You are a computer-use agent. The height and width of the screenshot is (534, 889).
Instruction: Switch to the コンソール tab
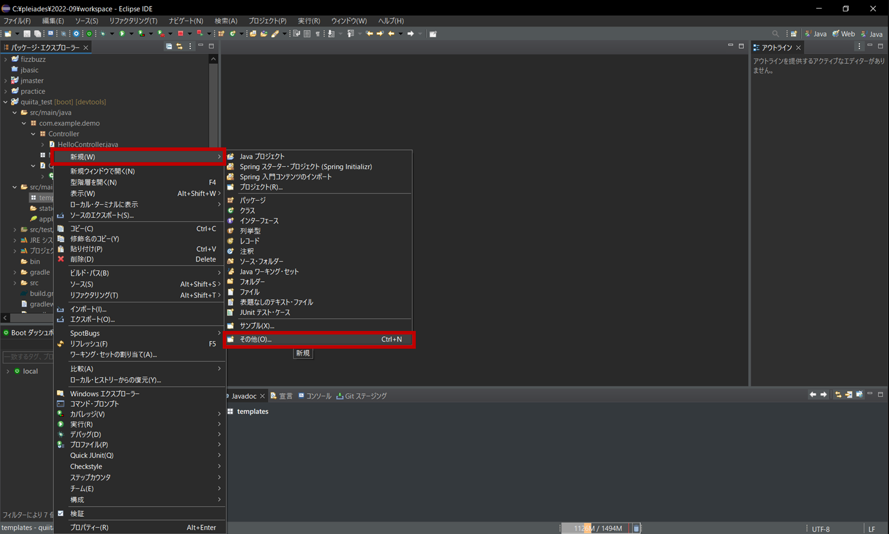click(314, 396)
